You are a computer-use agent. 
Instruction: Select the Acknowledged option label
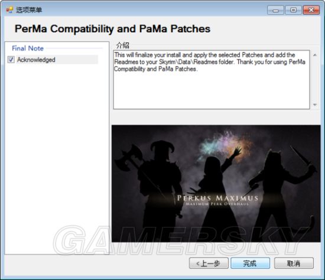[x=36, y=60]
